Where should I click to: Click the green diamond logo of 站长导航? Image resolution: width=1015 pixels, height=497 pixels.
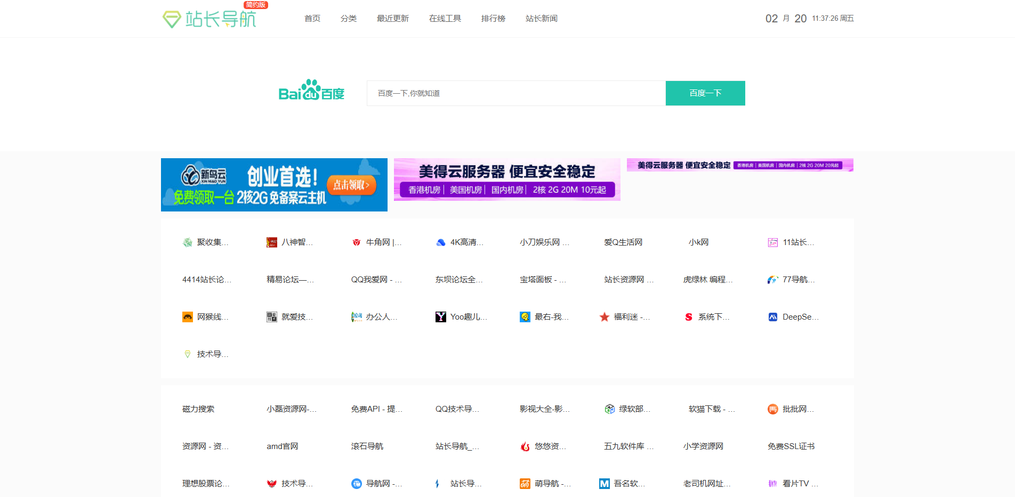click(x=171, y=19)
